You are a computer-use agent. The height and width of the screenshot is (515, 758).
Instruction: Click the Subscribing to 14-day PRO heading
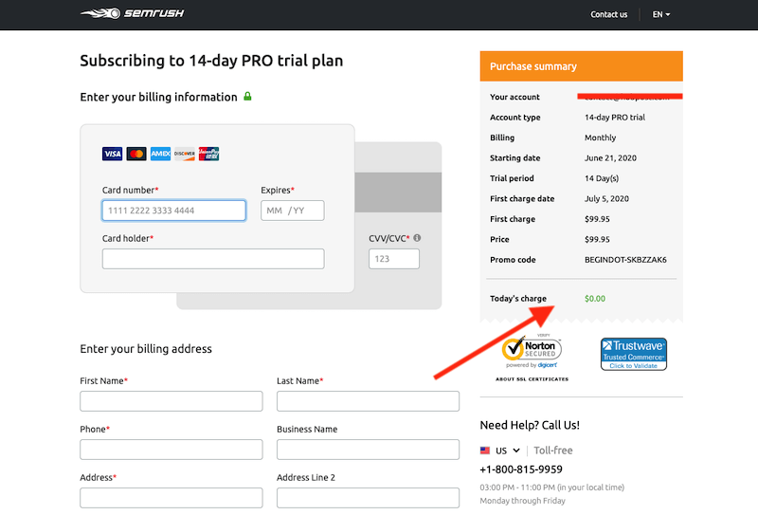tap(211, 61)
